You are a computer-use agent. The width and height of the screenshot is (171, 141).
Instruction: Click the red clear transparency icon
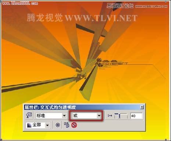coord(74,125)
